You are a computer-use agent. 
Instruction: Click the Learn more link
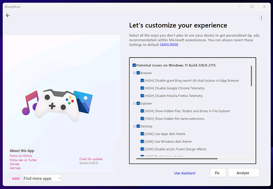169,44
